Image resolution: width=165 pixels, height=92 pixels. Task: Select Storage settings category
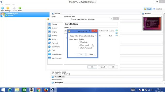point(55,36)
